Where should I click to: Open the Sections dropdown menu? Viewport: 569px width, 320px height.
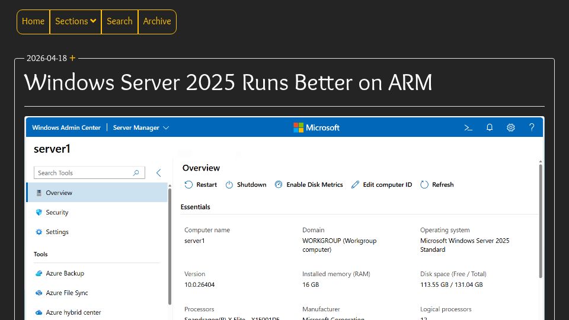point(75,21)
